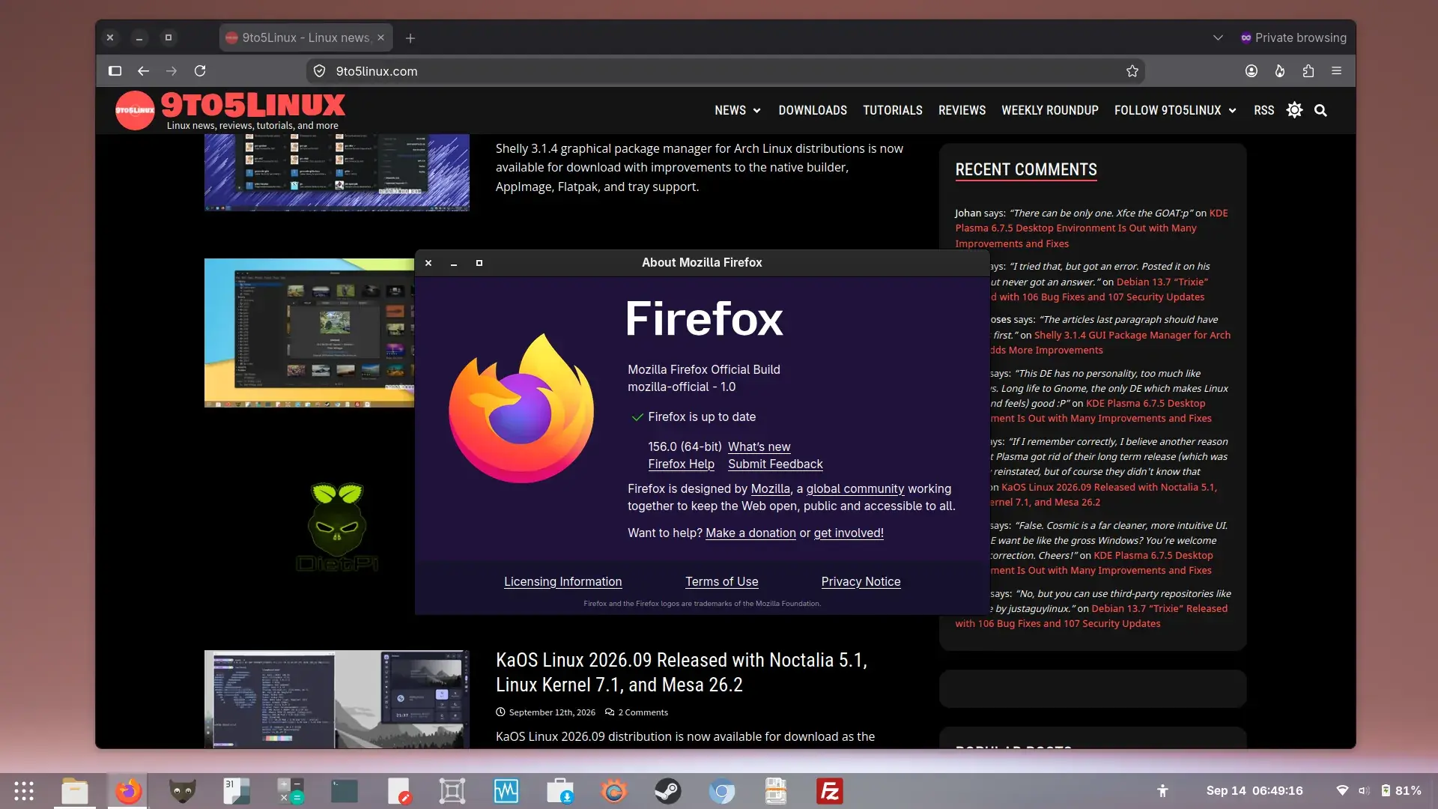This screenshot has height=809, width=1438.
Task: Expand the FOLLOW 9TO5LINUX dropdown
Action: (1175, 110)
